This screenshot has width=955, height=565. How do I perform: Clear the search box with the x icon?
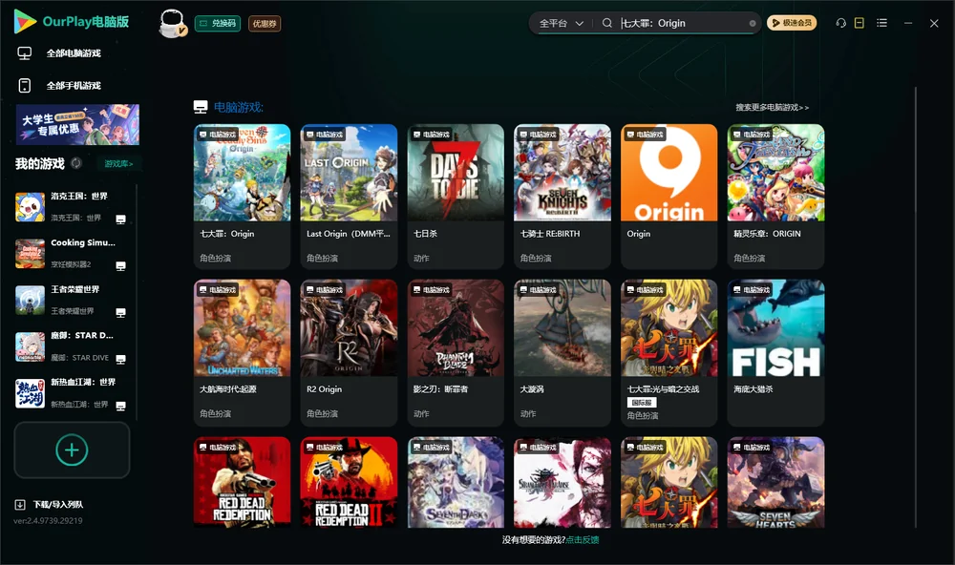753,23
